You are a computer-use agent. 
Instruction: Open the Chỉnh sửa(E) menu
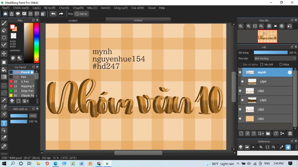point(21,8)
